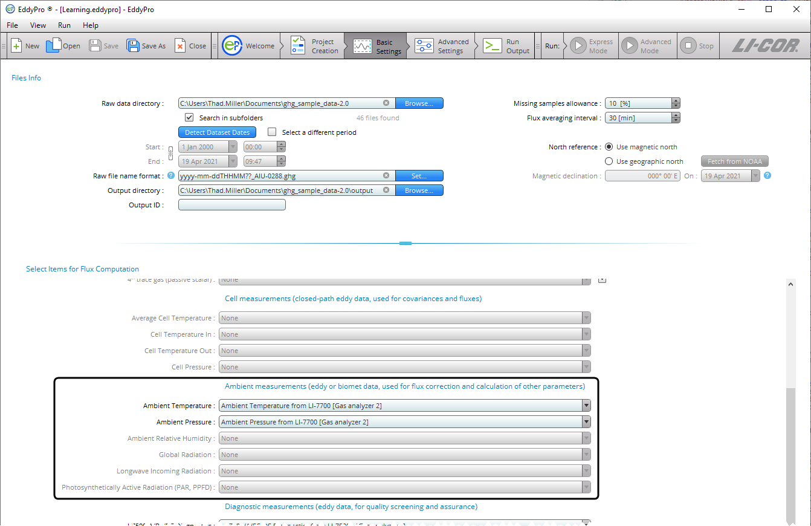Open the Project Creation page

pyautogui.click(x=314, y=46)
